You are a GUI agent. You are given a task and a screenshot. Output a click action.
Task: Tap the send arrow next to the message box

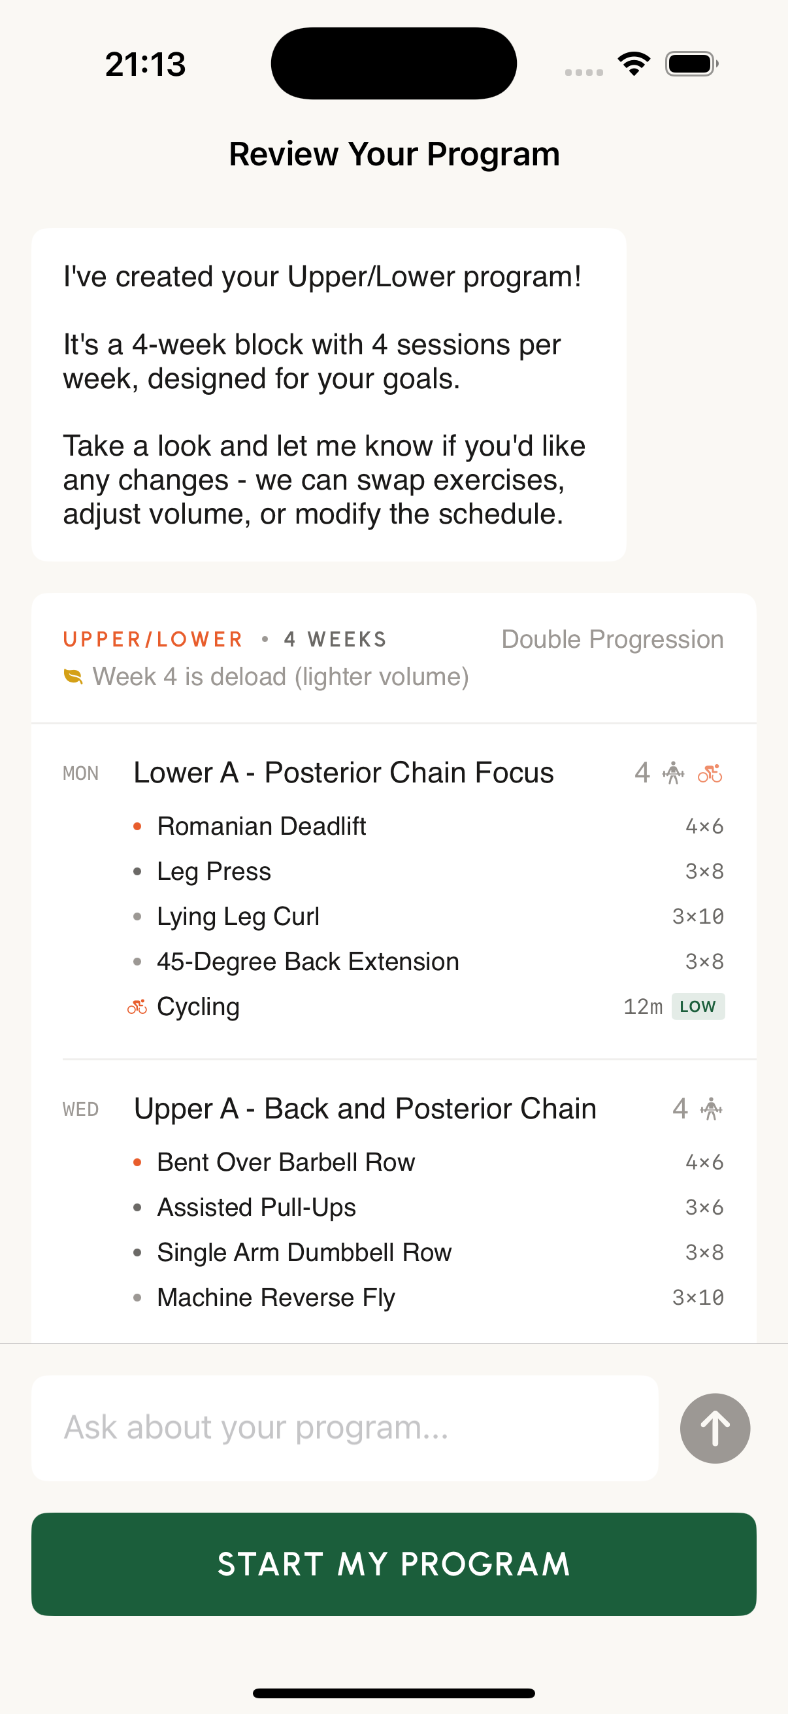[x=714, y=1428]
